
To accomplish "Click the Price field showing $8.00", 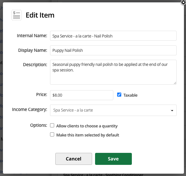I will (82, 95).
